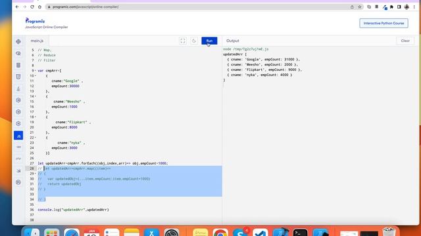Open the browser home page
Image resolution: width=421 pixels, height=236 pixels.
[x=39, y=7]
